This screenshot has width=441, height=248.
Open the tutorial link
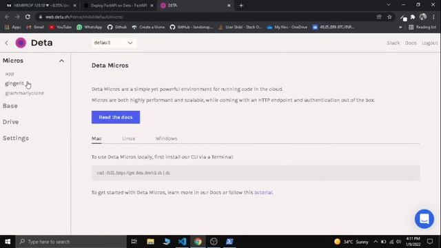263,192
